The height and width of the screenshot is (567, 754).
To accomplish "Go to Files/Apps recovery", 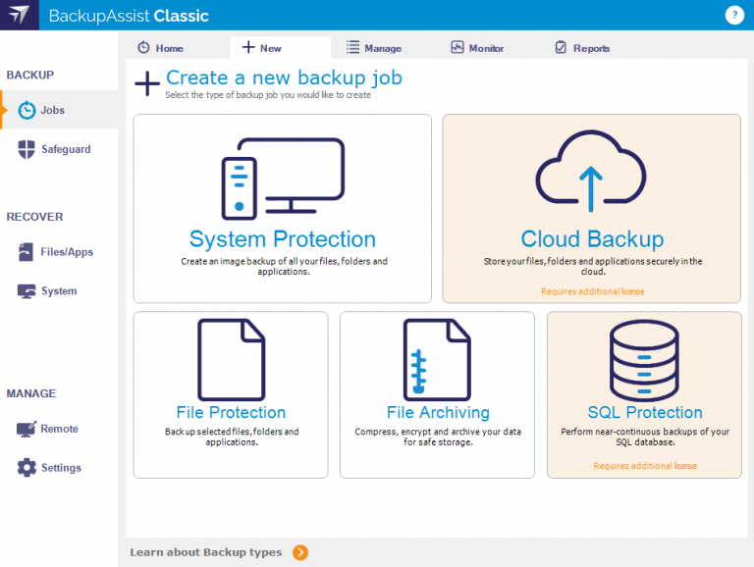I will point(66,252).
